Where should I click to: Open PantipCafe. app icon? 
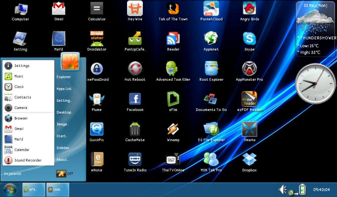pyautogui.click(x=135, y=39)
